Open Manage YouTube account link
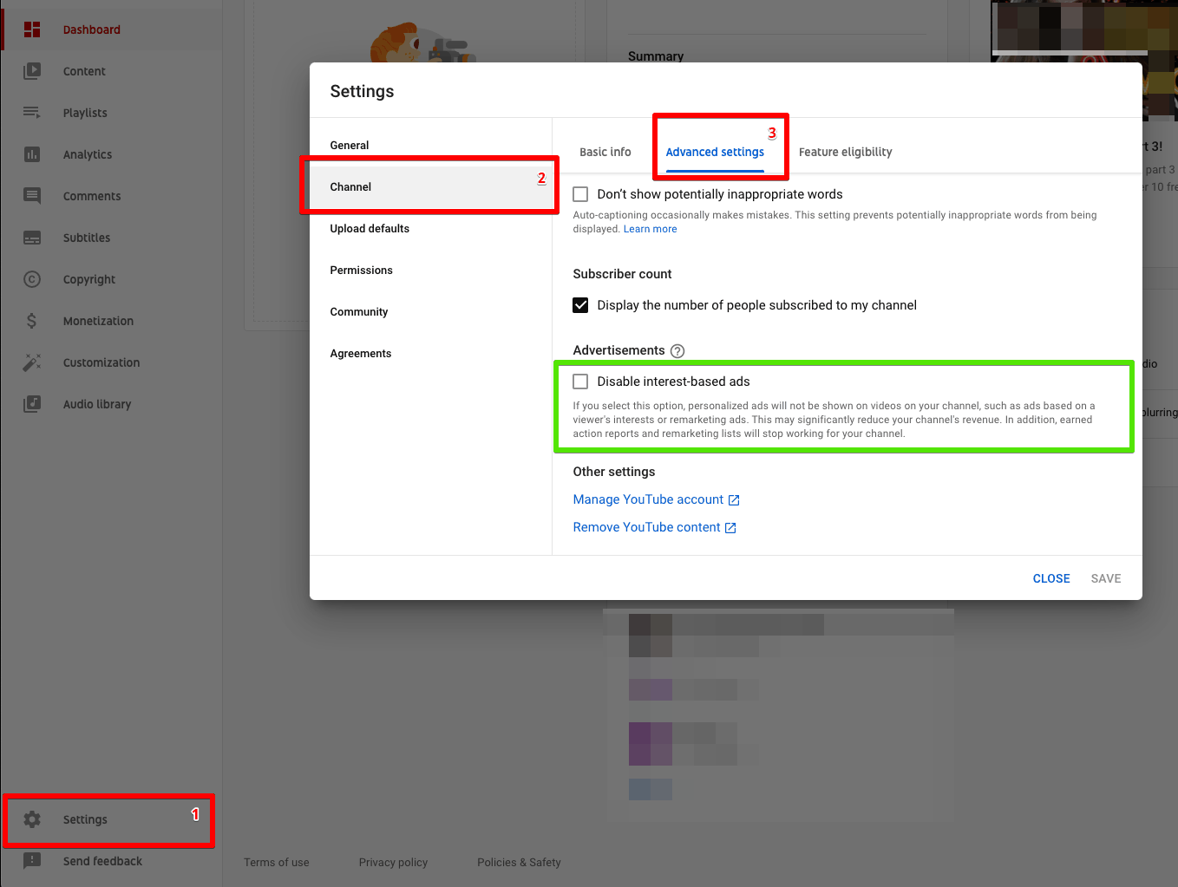 (648, 499)
